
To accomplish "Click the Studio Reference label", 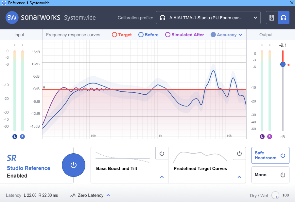I will pyautogui.click(x=28, y=168).
